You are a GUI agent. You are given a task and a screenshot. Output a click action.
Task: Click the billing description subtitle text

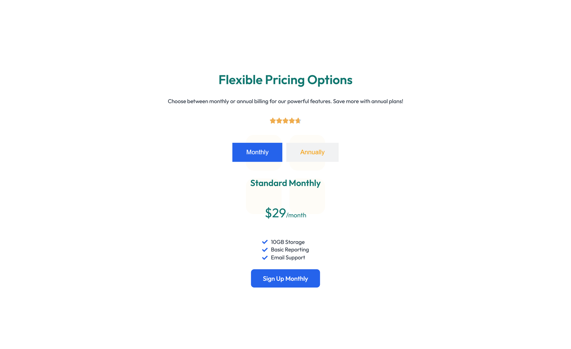click(285, 101)
